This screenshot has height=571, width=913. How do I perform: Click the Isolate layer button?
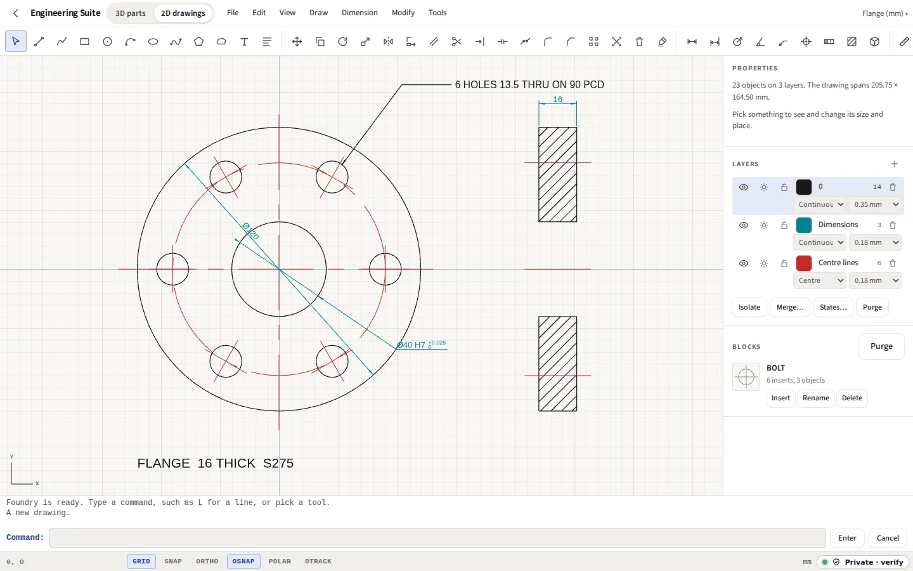click(749, 307)
